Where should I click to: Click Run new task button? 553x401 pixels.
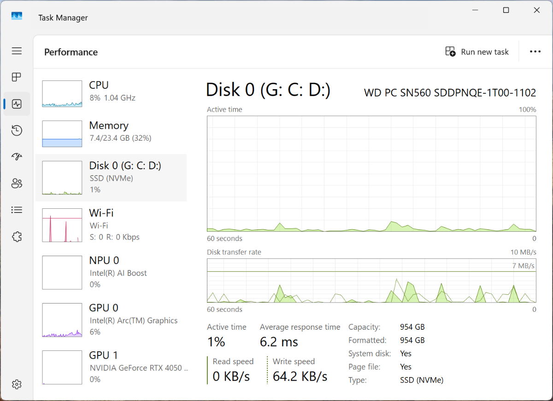pyautogui.click(x=477, y=52)
